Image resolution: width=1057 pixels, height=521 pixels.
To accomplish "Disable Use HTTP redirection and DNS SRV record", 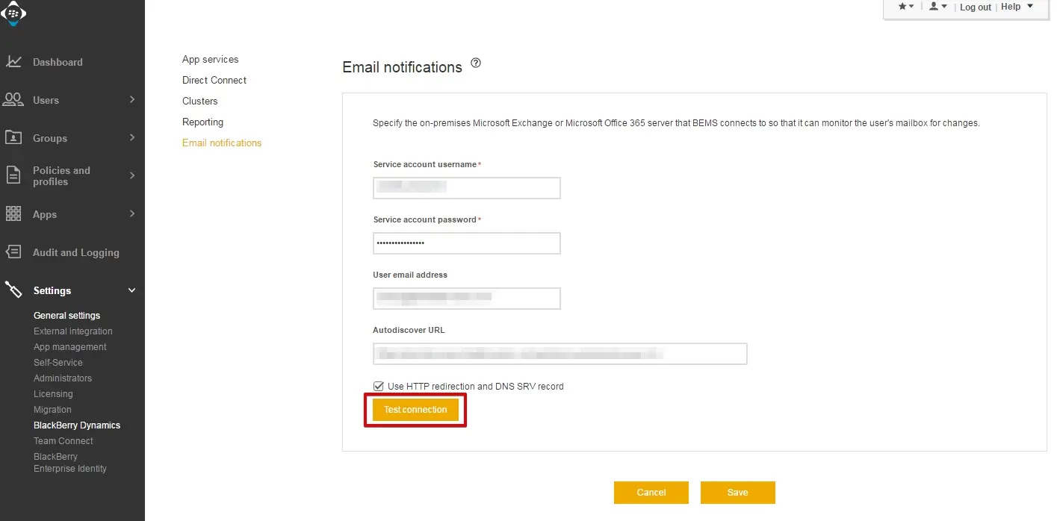I will 378,386.
